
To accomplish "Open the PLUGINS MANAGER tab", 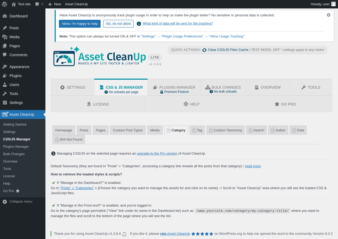I will pyautogui.click(x=174, y=87).
